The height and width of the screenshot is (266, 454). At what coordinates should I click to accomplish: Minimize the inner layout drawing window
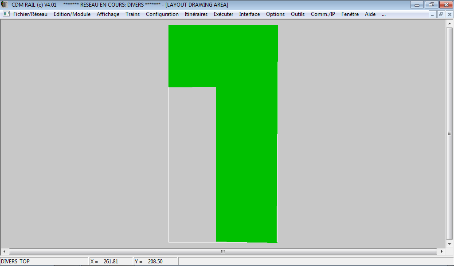(x=432, y=14)
